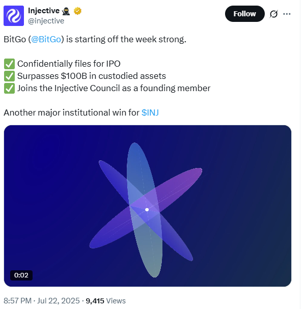Click the ninja emoji beside Injective
The height and width of the screenshot is (309, 305).
pos(66,11)
